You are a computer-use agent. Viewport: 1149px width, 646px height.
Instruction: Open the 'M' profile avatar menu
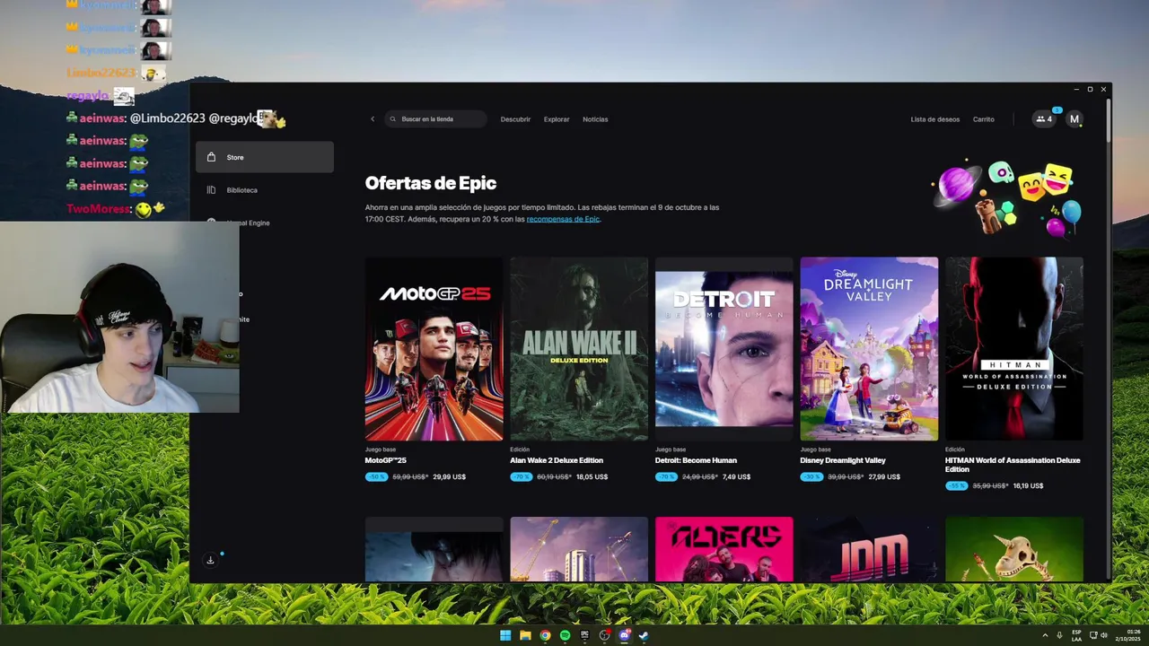(1074, 119)
